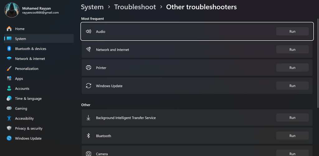
Task: Open the Home settings page
Action: coord(20,29)
